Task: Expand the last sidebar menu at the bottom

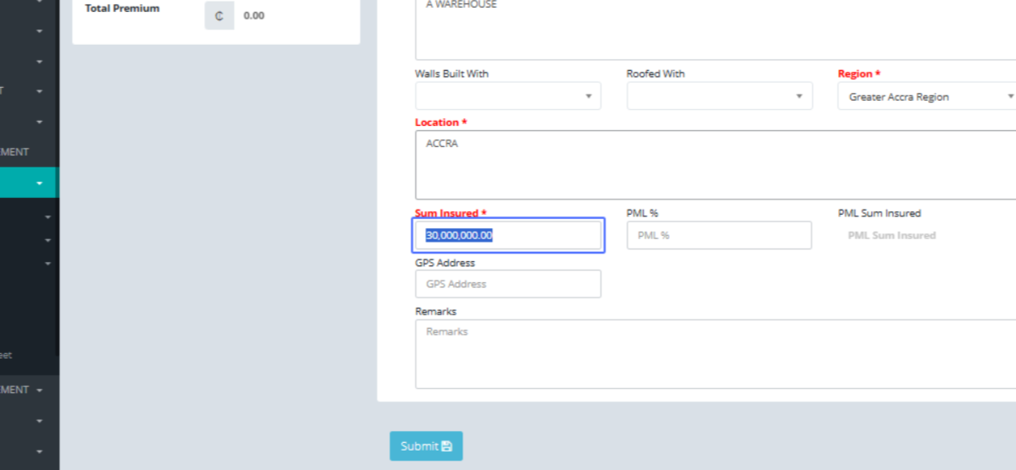Action: tap(39, 452)
